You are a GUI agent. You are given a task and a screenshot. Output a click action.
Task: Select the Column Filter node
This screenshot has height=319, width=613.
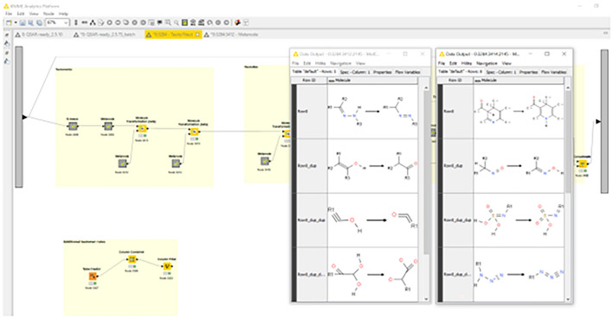tap(167, 266)
